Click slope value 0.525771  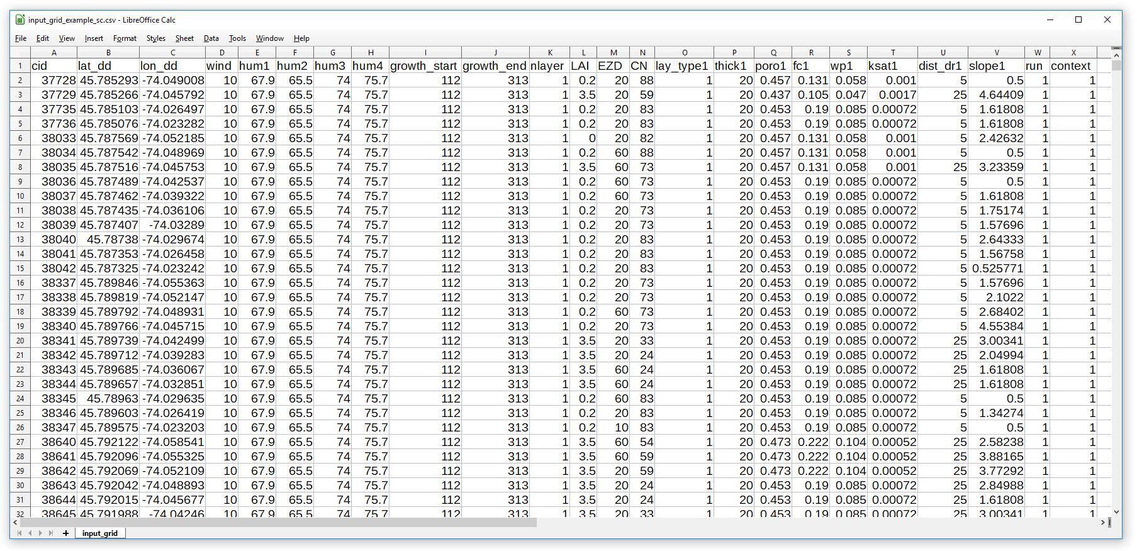tap(997, 269)
